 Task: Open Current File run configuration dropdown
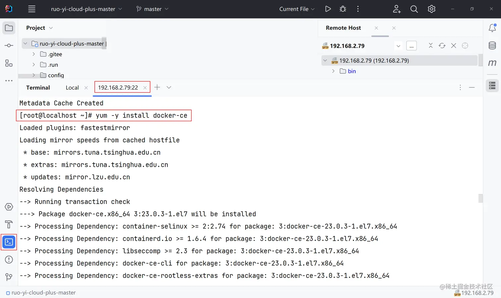pos(297,9)
